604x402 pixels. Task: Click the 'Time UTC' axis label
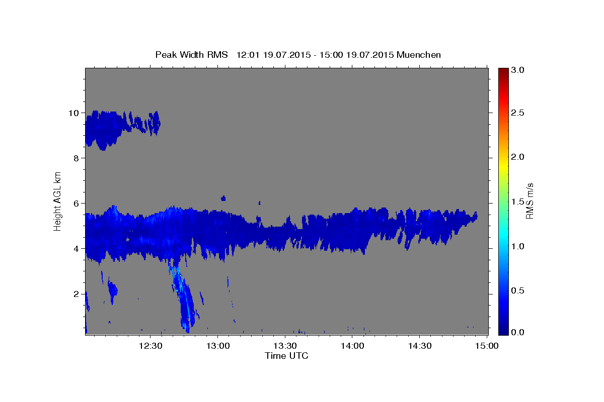pyautogui.click(x=286, y=356)
